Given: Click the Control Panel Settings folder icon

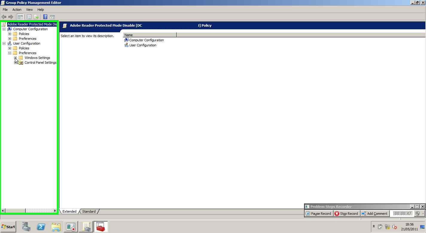Looking at the screenshot, I should coord(21,63).
